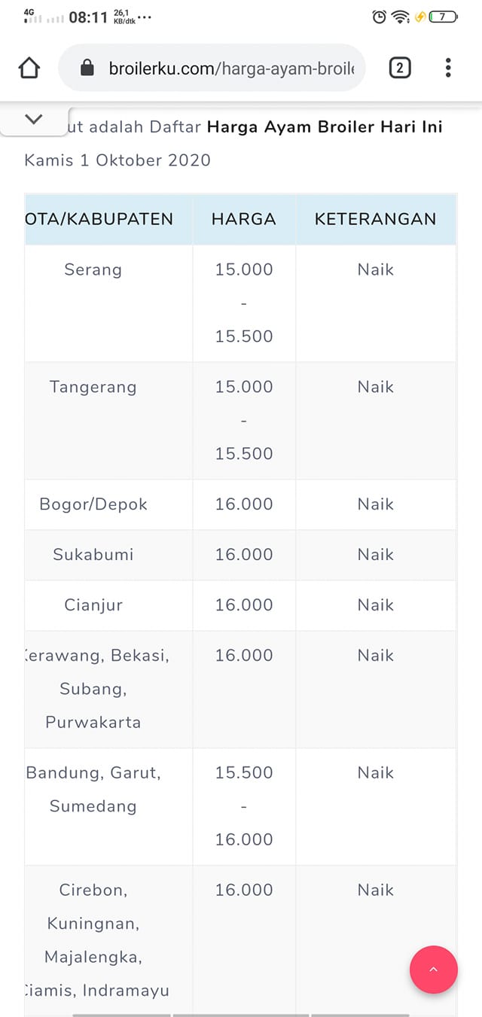The image size is (482, 1017).
Task: Expand the collapsed chevron tab at top-left
Action: [34, 119]
